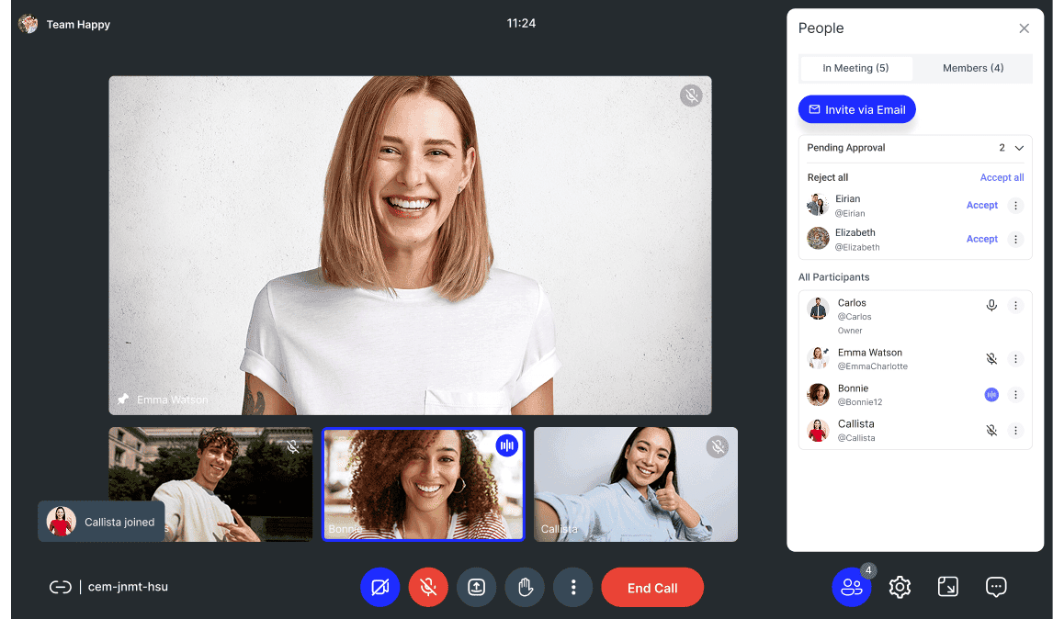Open more call options menu
Screen dimensions: 1053x619
572,587
